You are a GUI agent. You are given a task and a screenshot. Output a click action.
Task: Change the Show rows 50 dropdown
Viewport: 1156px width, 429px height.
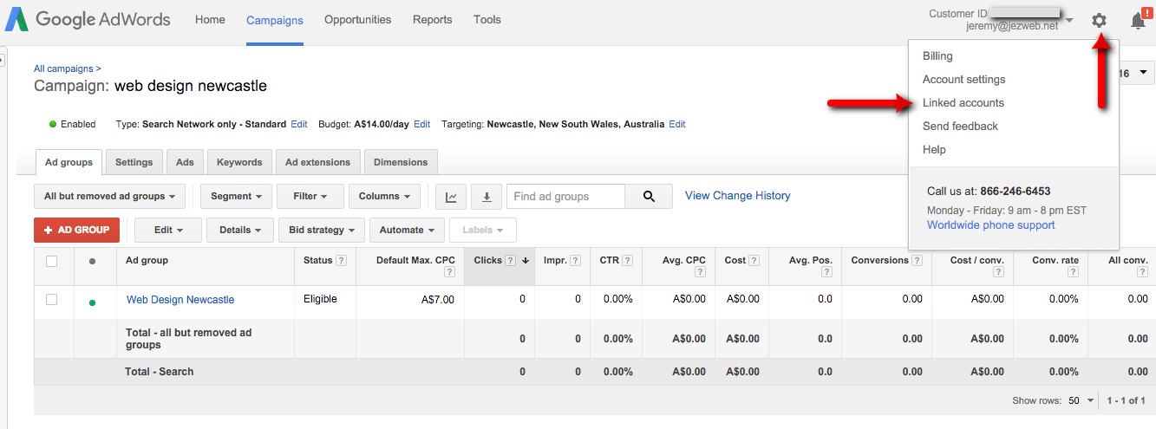(x=1080, y=401)
